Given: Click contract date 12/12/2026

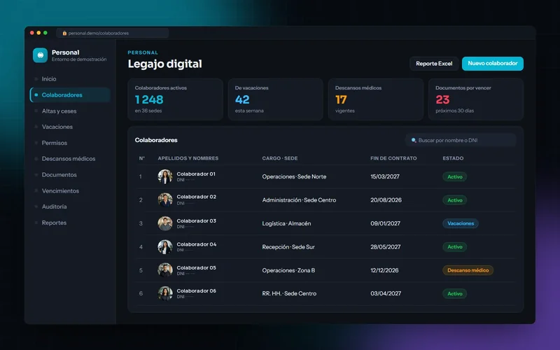Looking at the screenshot, I should tap(384, 270).
